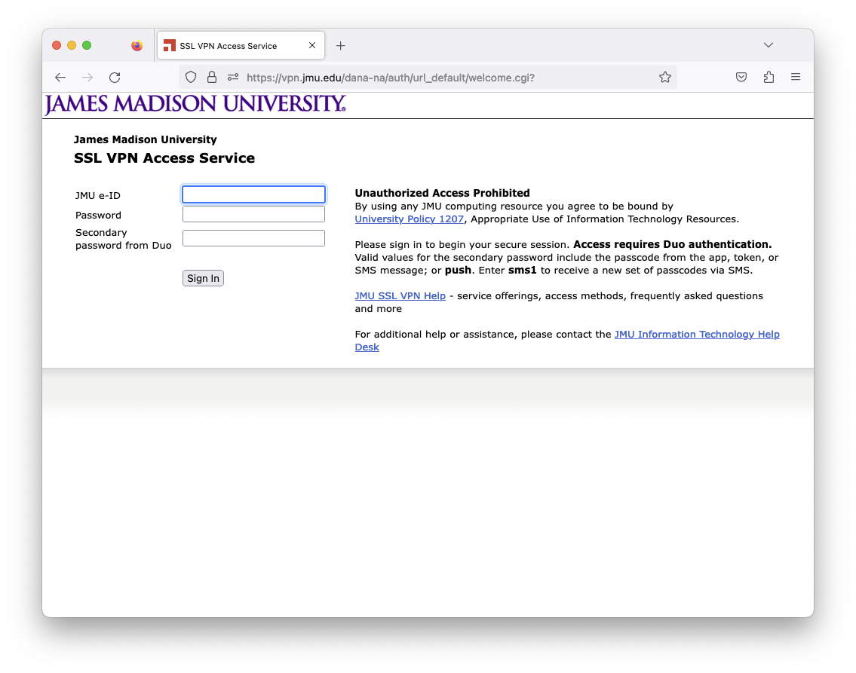View site security via padlock icon

pyautogui.click(x=212, y=78)
